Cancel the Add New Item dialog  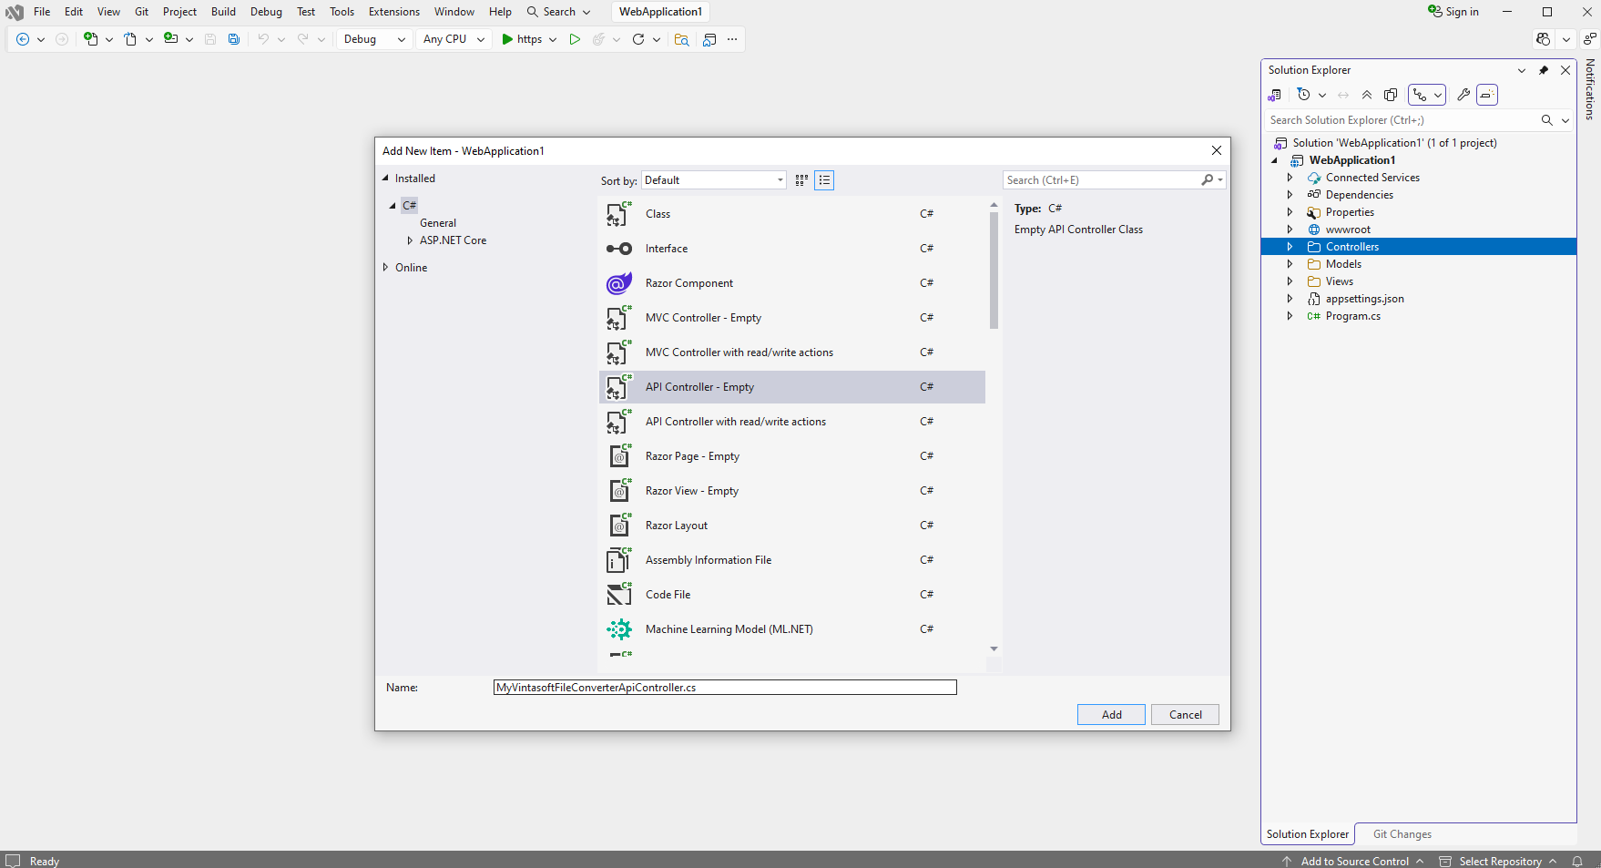click(x=1185, y=714)
